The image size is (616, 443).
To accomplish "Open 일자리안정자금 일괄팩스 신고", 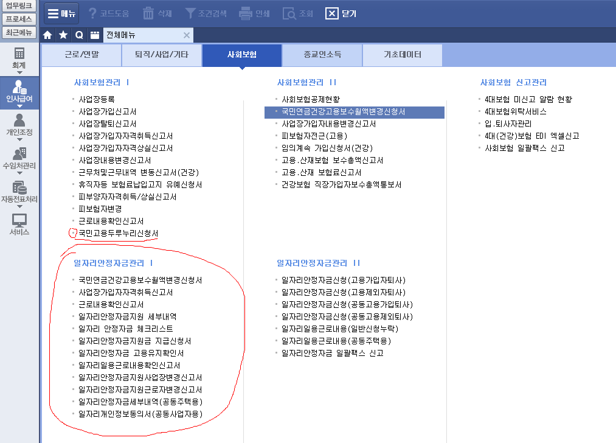I will pyautogui.click(x=333, y=354).
